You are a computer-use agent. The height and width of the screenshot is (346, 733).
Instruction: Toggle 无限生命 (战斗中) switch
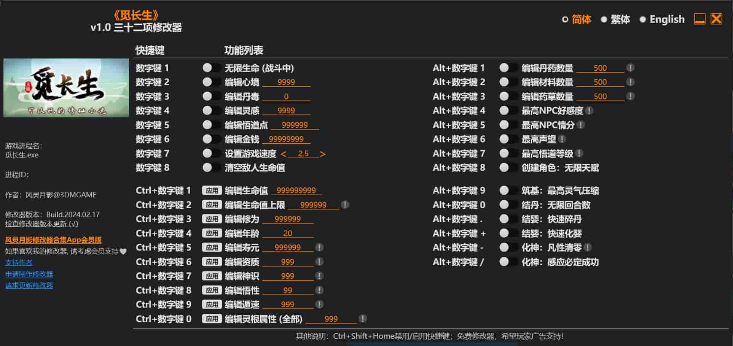click(211, 68)
